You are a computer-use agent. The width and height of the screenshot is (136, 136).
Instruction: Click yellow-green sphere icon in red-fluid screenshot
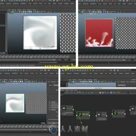(111, 12)
